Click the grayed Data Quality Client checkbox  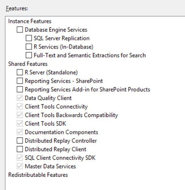[x=20, y=98]
